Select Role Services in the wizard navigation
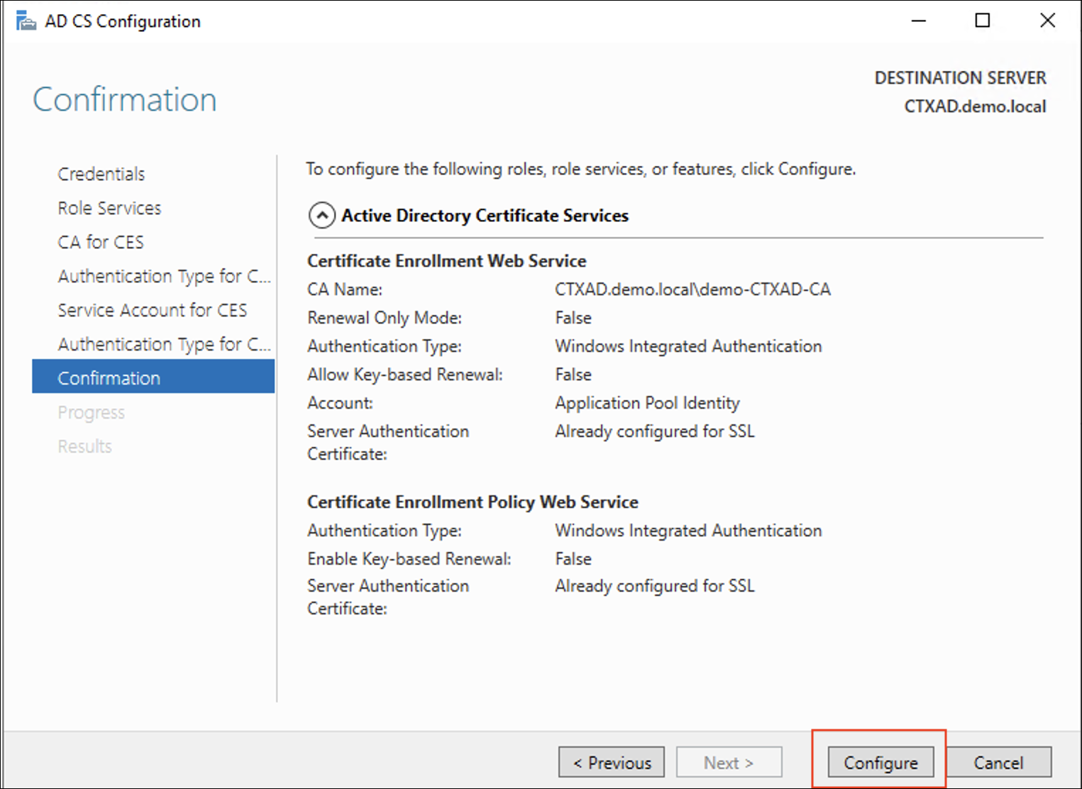 click(x=109, y=208)
